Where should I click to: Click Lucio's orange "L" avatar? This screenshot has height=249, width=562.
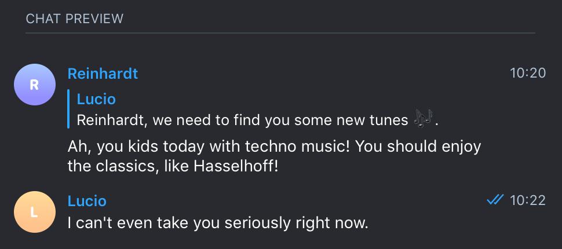34,212
